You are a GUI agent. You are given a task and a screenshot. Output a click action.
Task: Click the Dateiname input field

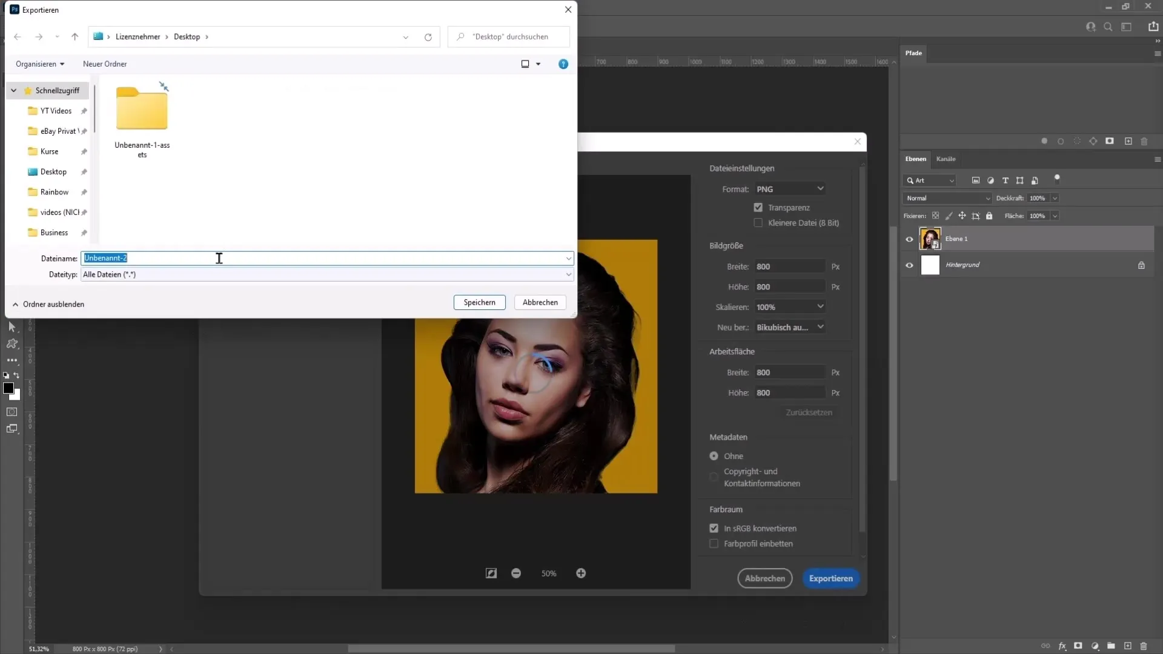coord(327,258)
